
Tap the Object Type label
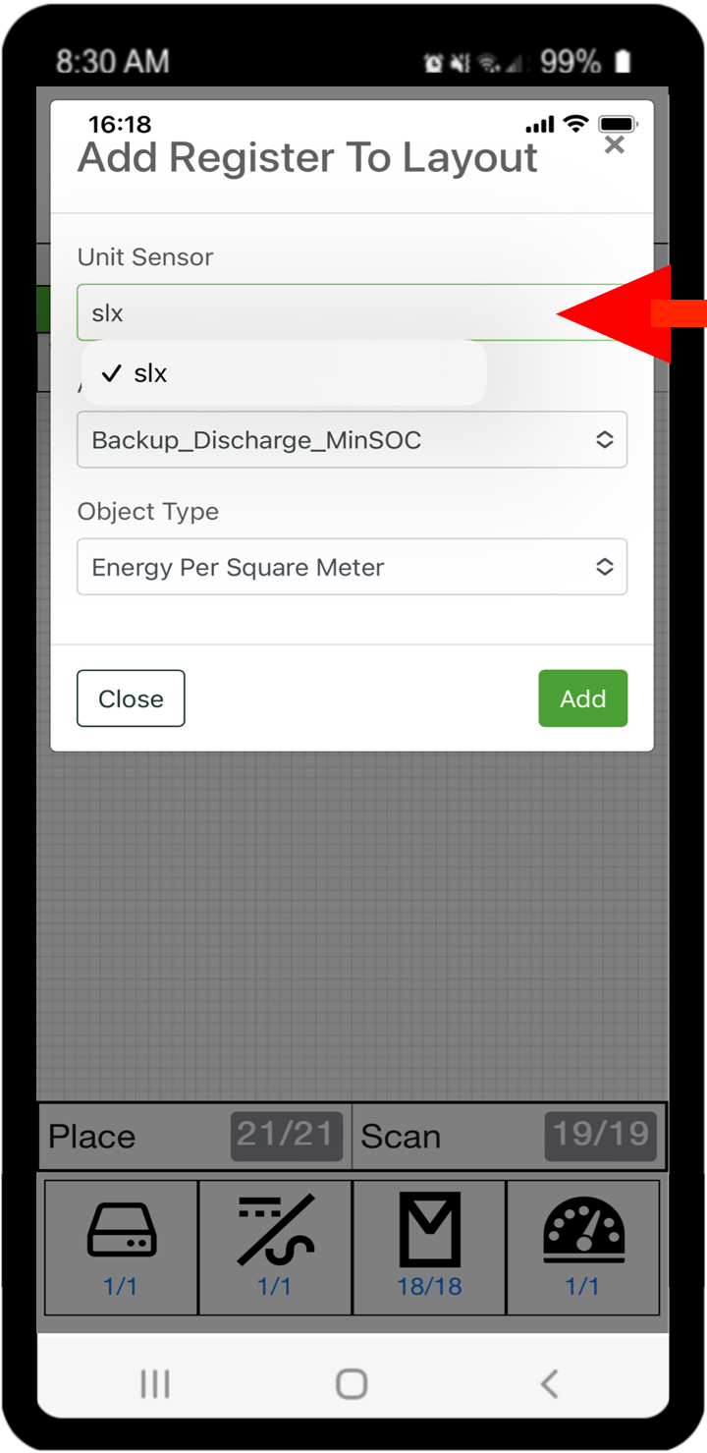point(148,512)
